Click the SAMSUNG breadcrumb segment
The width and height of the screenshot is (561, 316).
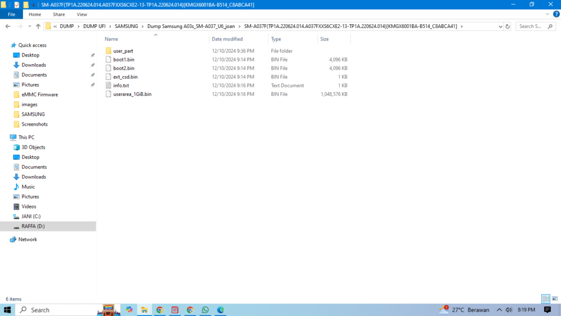click(127, 26)
